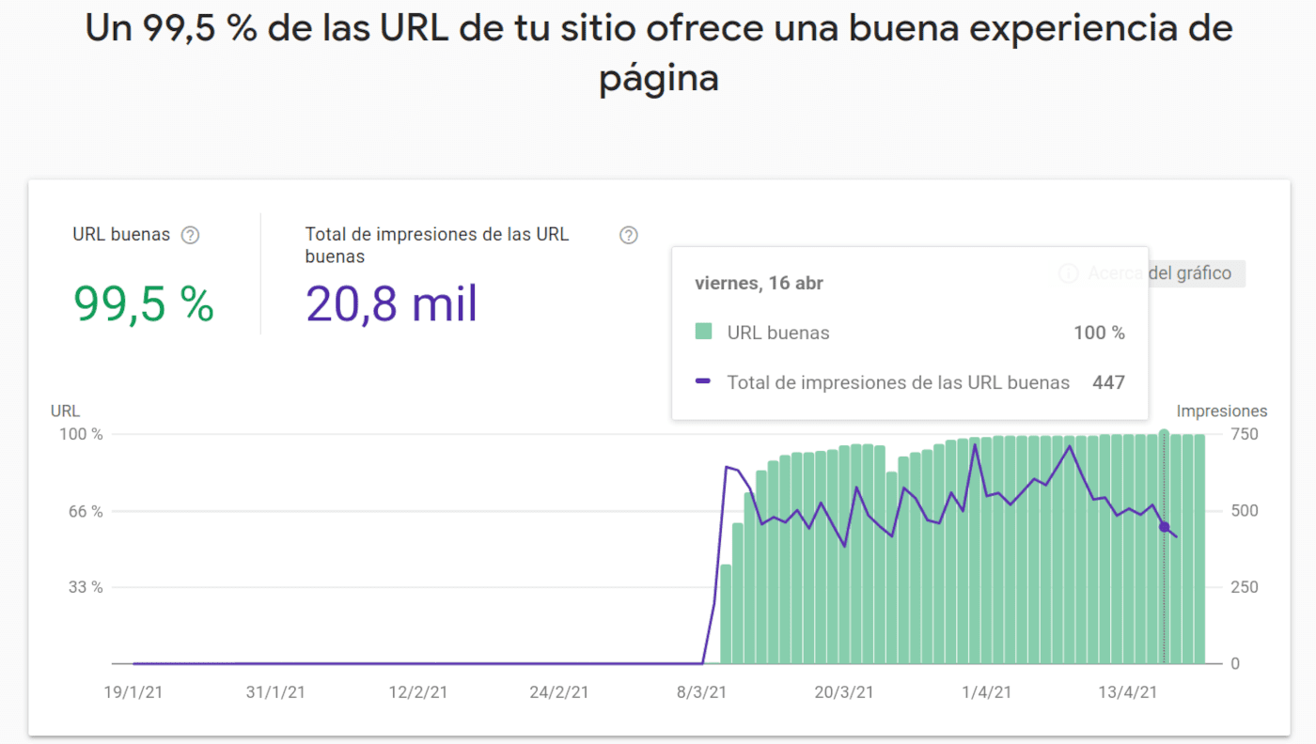The height and width of the screenshot is (744, 1316).
Task: Click the 447 impressions value in tooltip
Action: tap(1108, 382)
